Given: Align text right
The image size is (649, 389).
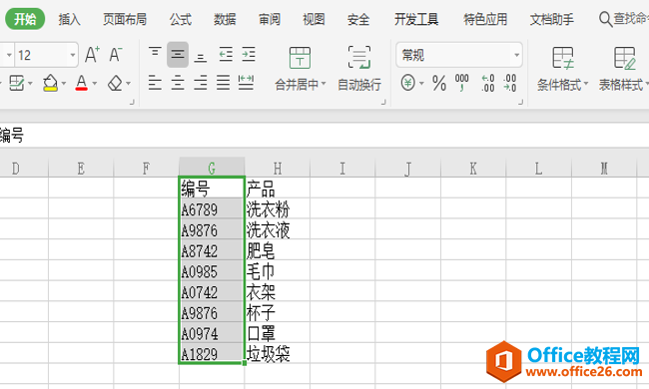Looking at the screenshot, I should (x=201, y=83).
